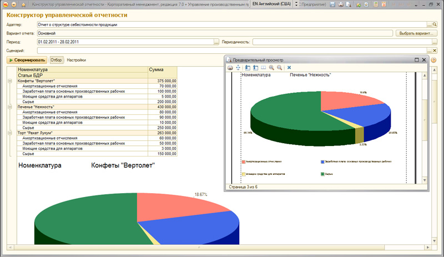Image resolution: width=444 pixels, height=257 pixels.
Task: Click the 375 000,00 total cell
Action: (163, 80)
